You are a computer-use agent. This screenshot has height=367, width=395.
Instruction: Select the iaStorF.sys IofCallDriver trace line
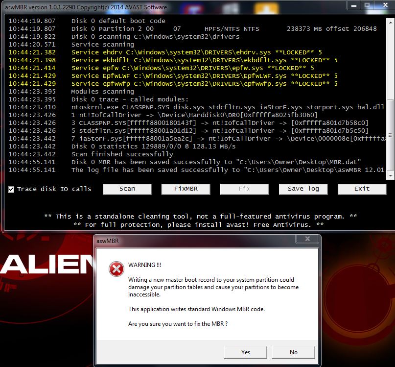click(197, 139)
